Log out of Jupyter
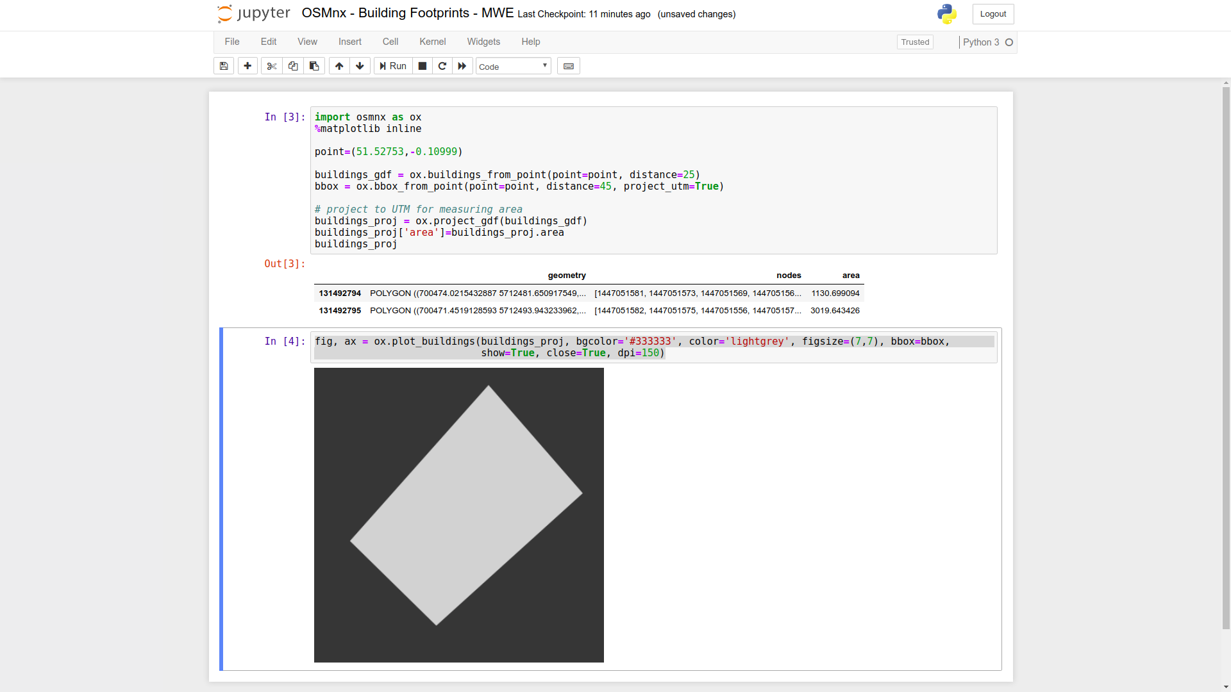1231x692 pixels. tap(992, 13)
